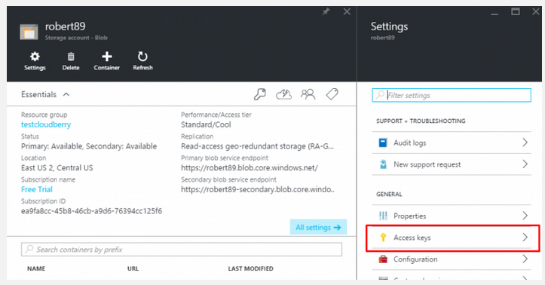545x285 pixels.
Task: Sort containers by NAME column
Action: click(x=36, y=268)
